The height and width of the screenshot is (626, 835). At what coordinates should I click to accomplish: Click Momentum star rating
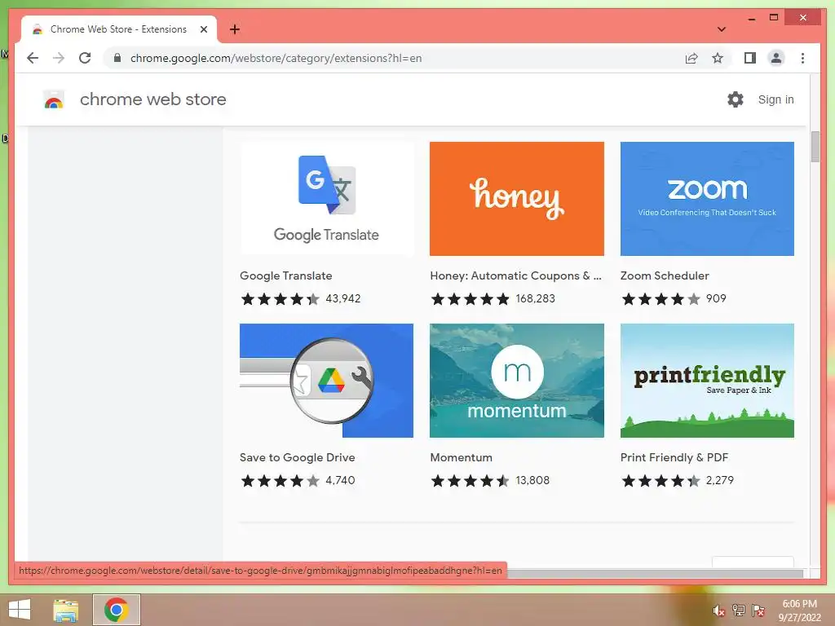click(x=471, y=481)
